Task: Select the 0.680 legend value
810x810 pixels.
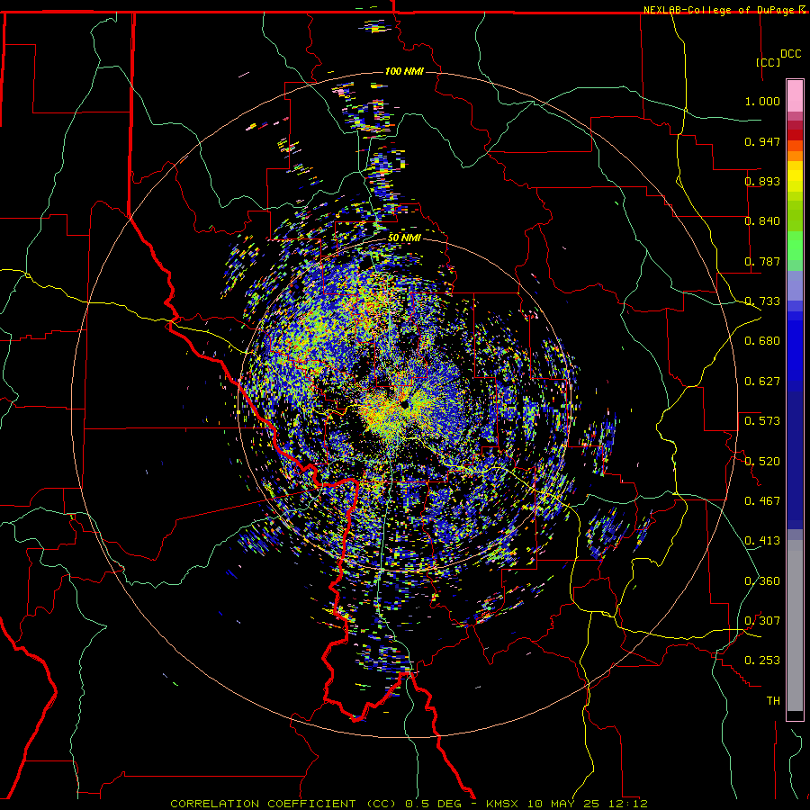Action: click(x=762, y=341)
